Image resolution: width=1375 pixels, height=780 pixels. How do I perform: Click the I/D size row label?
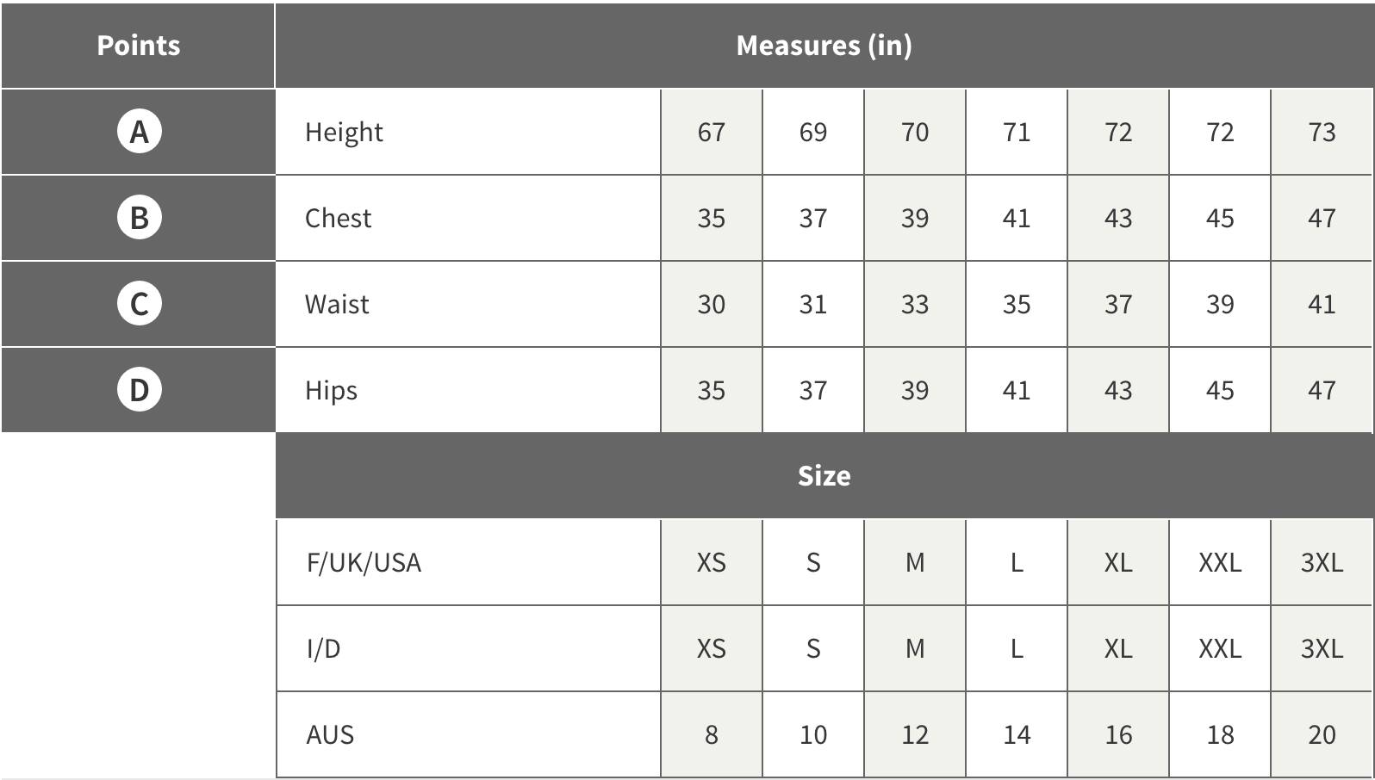(323, 648)
